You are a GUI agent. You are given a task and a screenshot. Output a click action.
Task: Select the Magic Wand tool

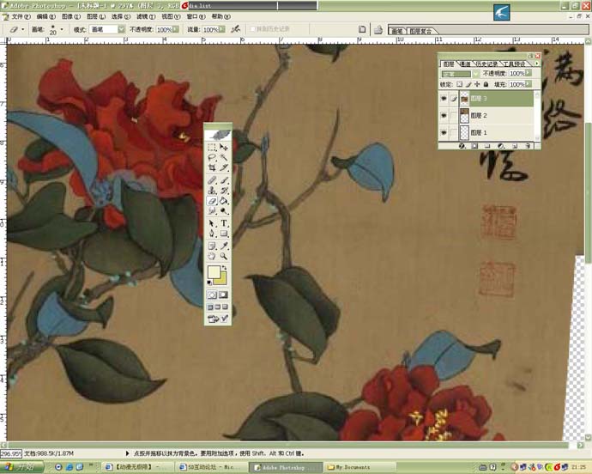tap(224, 157)
